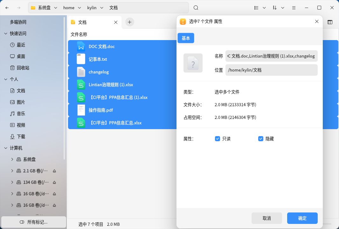Select the changelog file name
339x229 pixels.
point(99,72)
